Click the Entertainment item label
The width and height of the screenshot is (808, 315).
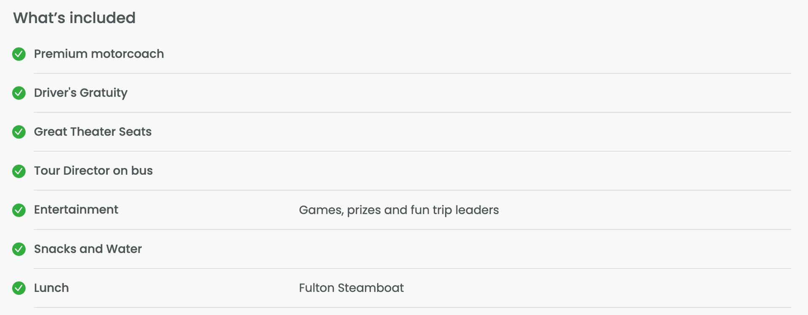(x=76, y=210)
